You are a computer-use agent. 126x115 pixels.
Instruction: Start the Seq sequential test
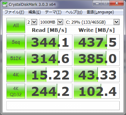click(16, 42)
